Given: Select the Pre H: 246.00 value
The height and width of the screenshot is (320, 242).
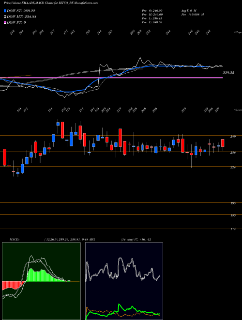Looking at the screenshot, I should tap(152, 15).
